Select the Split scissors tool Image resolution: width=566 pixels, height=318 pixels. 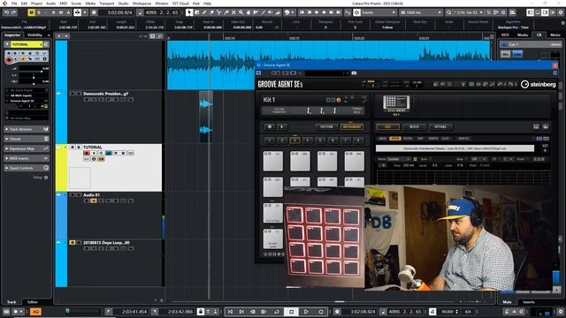tap(218, 12)
